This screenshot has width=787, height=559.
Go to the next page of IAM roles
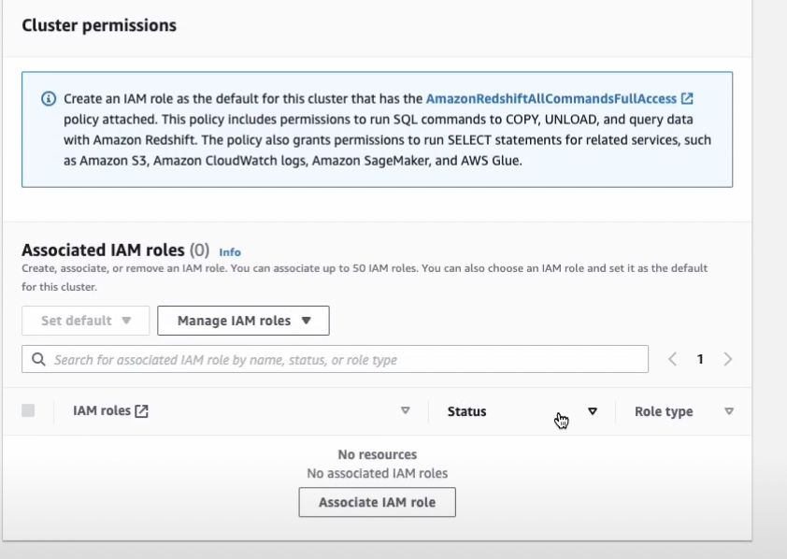[x=728, y=359]
